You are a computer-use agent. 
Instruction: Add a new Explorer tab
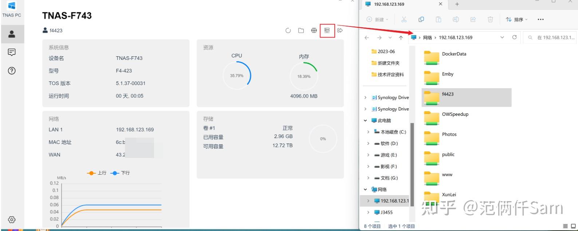tap(457, 4)
